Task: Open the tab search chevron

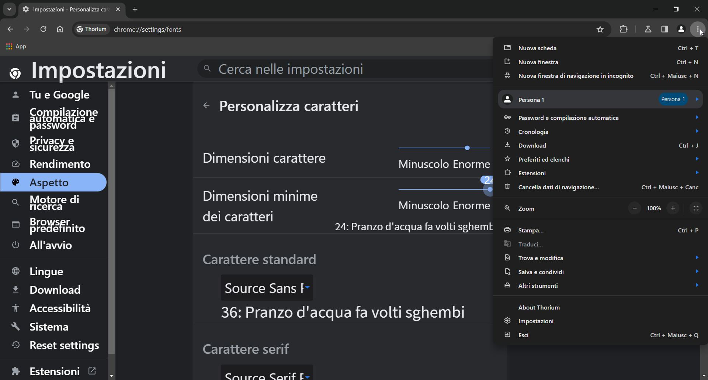Action: pyautogui.click(x=9, y=9)
